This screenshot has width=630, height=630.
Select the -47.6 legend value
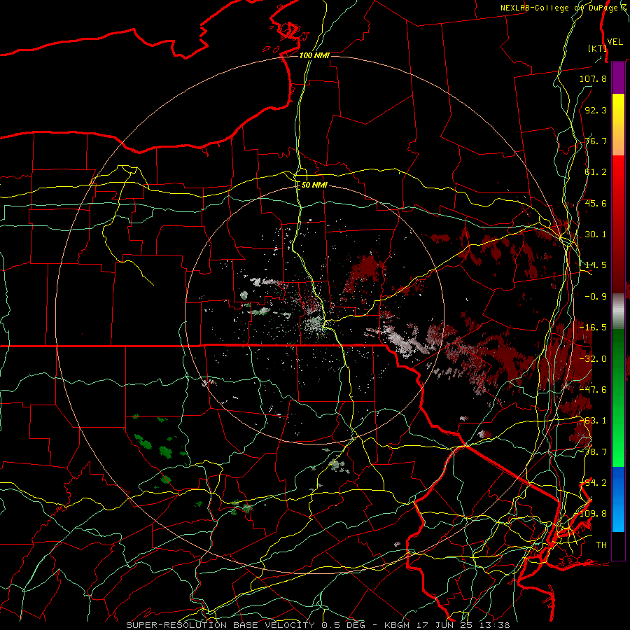(x=593, y=390)
